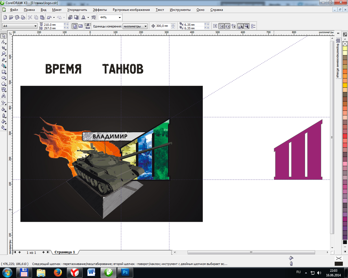Open the Форматирование абзаца docker tab
The image size is (348, 278).
[x=338, y=58]
